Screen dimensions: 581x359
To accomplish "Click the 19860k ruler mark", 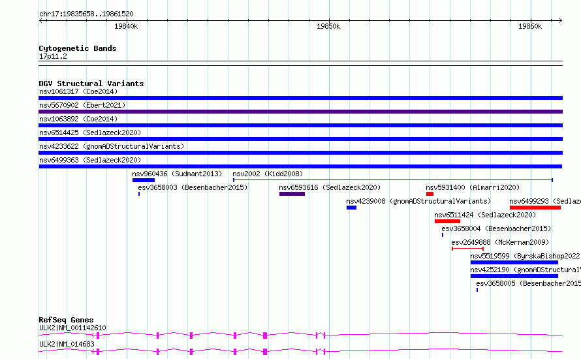I will pyautogui.click(x=530, y=26).
